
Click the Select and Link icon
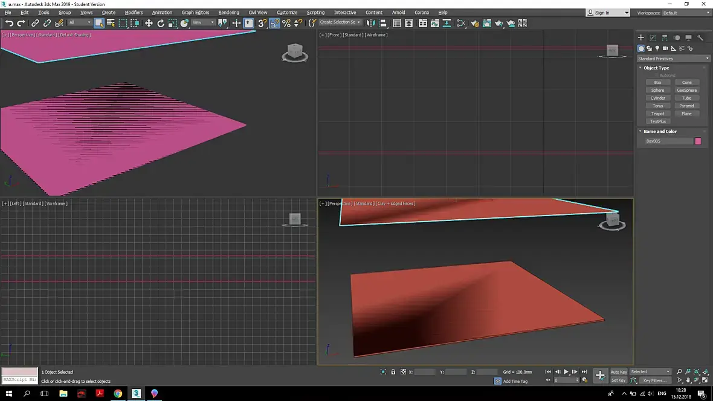point(35,23)
